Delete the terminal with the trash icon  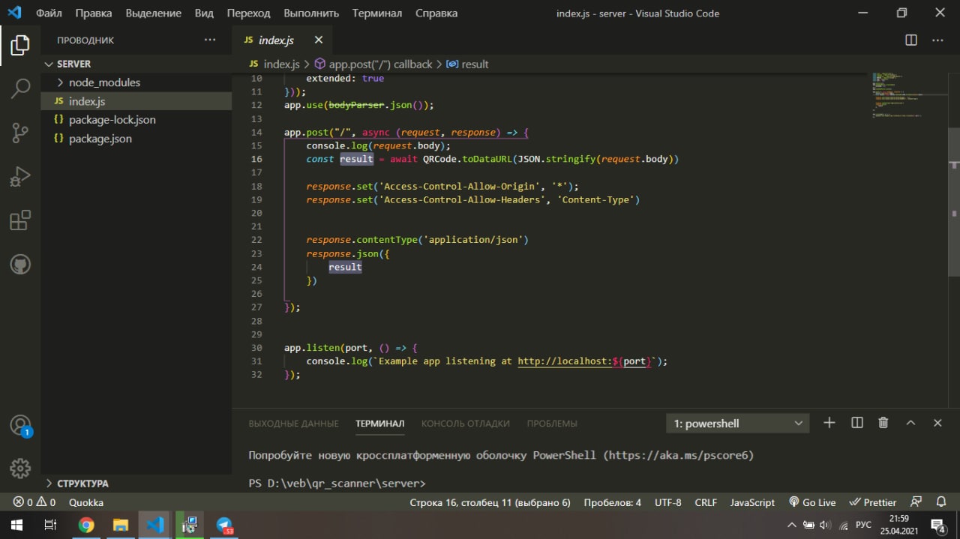(883, 423)
